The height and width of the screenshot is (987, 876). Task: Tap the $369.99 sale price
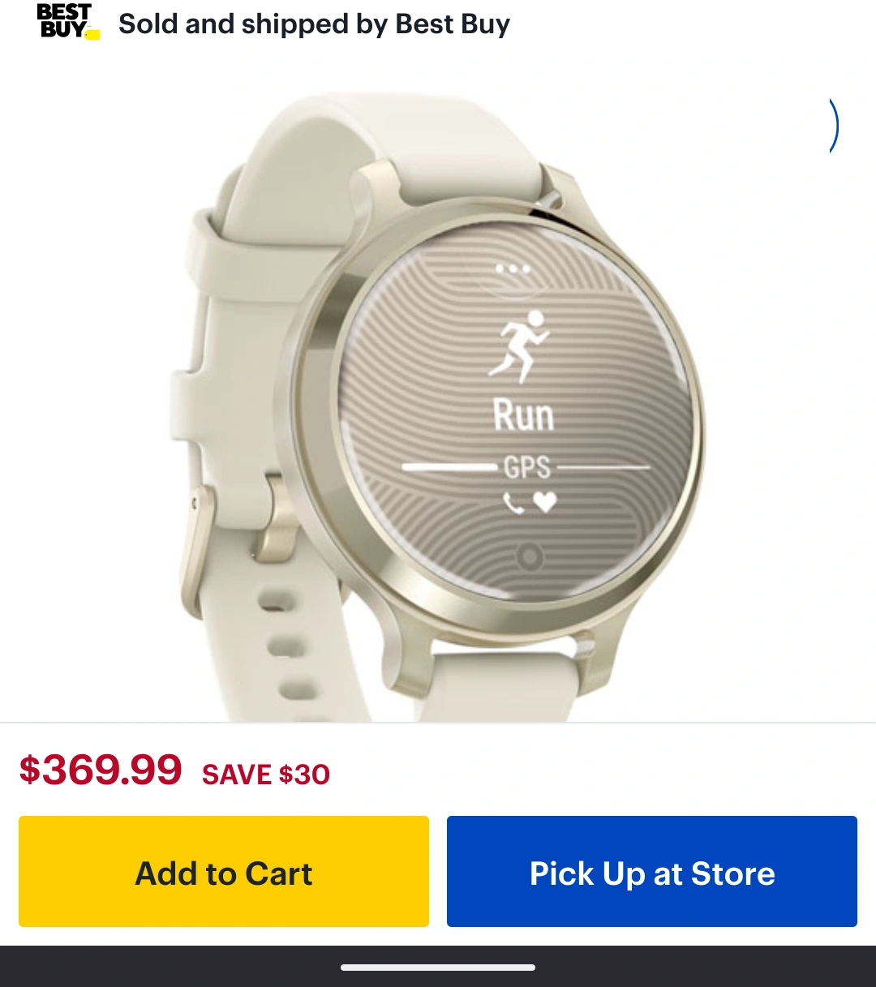[101, 769]
